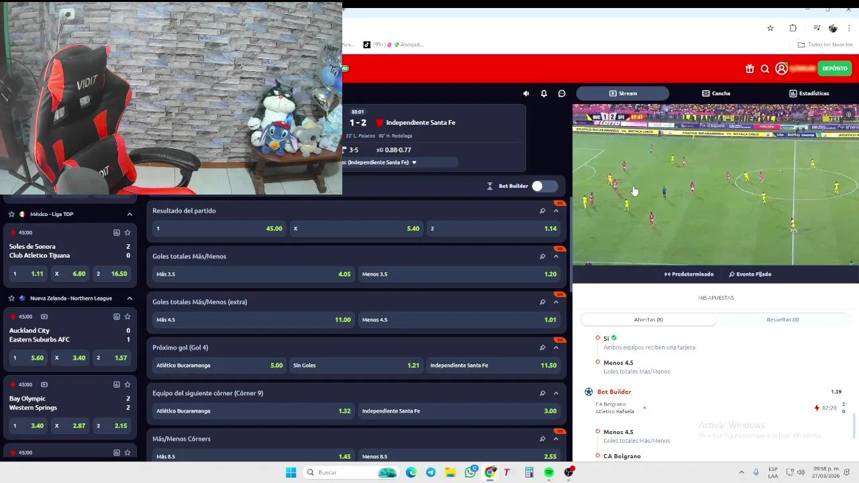Open WhatsApp from the taskbar
The image size is (859, 483).
(470, 472)
